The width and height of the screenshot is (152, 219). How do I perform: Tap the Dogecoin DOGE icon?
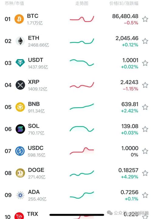tap(20, 173)
